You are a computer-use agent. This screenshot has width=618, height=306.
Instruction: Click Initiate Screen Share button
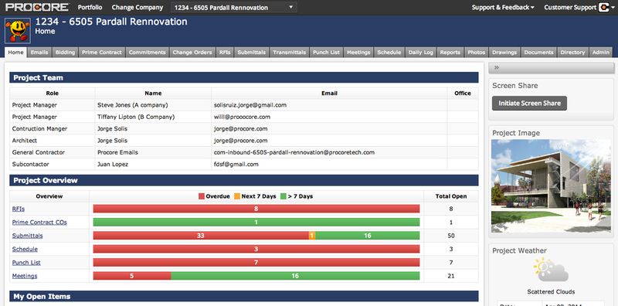pyautogui.click(x=529, y=104)
